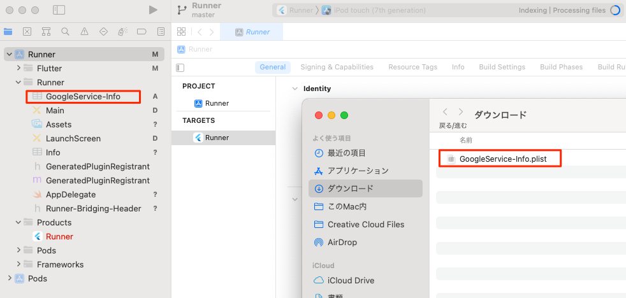Open the source control navigator
Viewport: 626px width, 298px height.
click(27, 31)
